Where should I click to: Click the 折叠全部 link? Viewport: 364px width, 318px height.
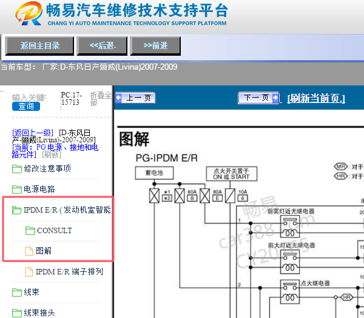click(x=101, y=99)
